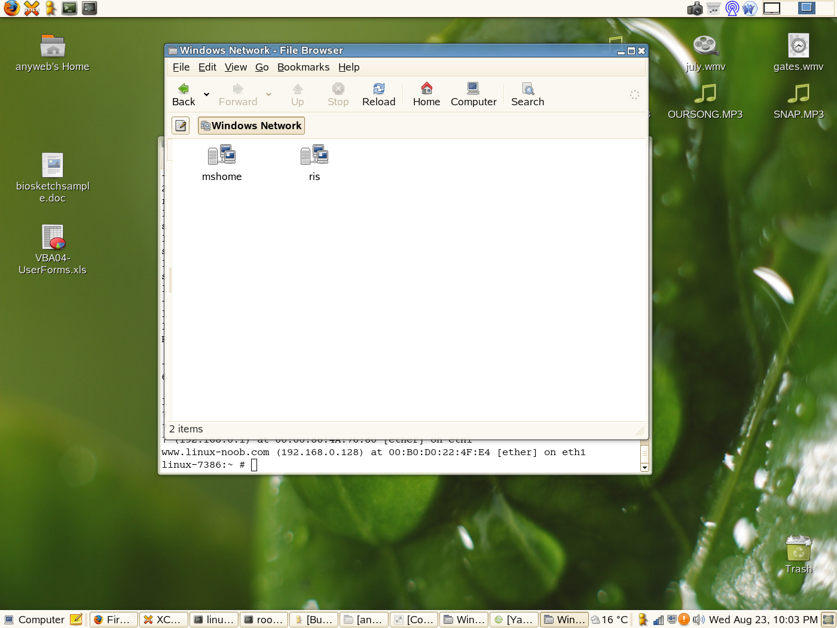837x628 pixels.
Task: Click the volume speaker tray icon
Action: click(x=698, y=620)
